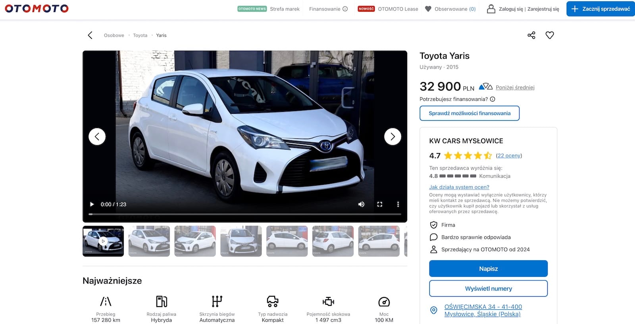
Task: Open Finansowanie menu item
Action: (x=325, y=9)
